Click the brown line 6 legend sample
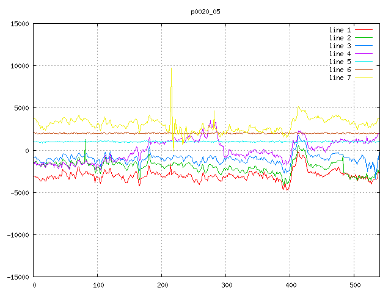391x293 pixels. (364, 70)
